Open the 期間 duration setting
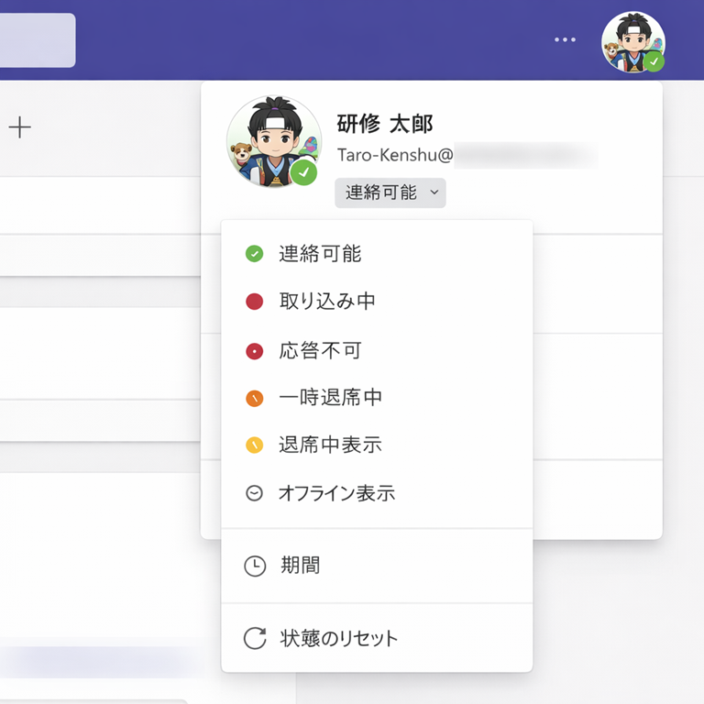The height and width of the screenshot is (704, 704). coord(300,566)
